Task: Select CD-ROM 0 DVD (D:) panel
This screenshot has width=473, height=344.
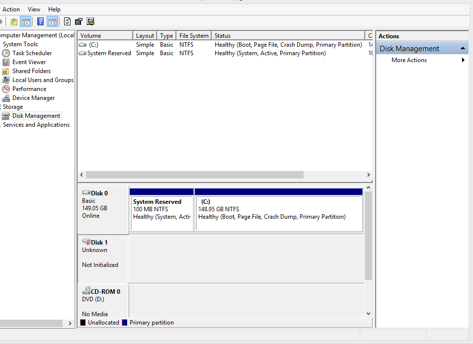Action: 103,301
